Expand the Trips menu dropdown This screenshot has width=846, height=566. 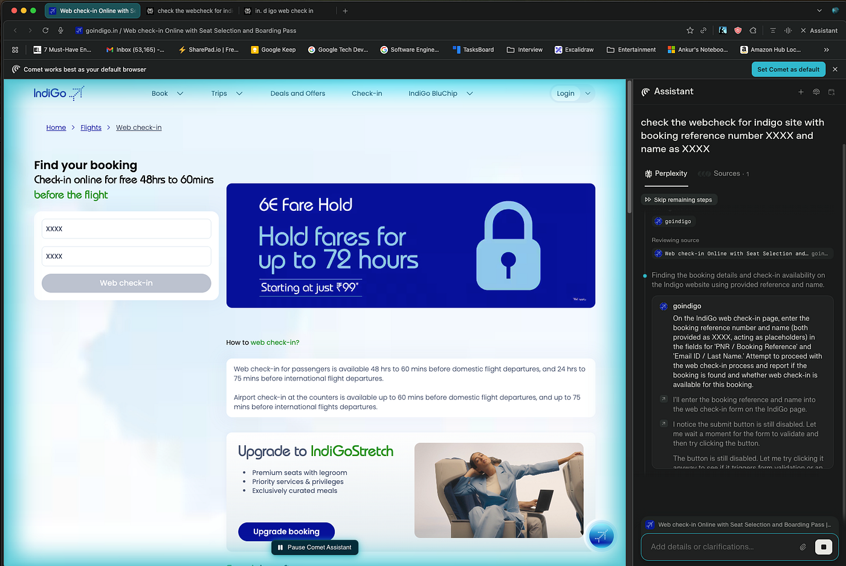coord(227,94)
